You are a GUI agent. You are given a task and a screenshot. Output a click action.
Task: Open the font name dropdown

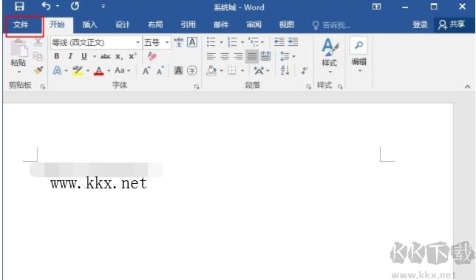click(x=137, y=42)
